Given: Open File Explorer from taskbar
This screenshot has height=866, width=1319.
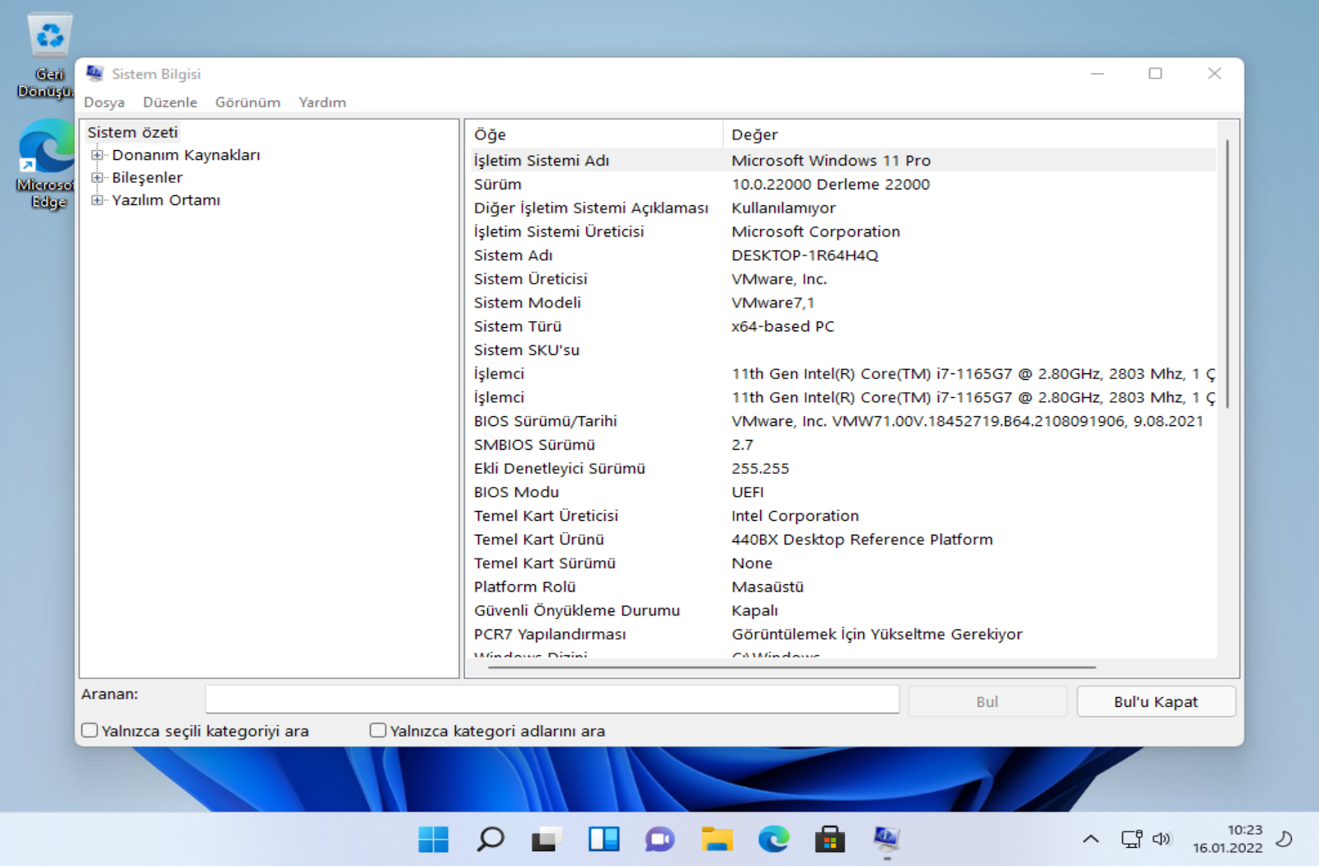Looking at the screenshot, I should click(x=716, y=840).
